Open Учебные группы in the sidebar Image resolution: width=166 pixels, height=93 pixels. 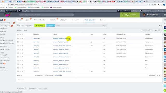click(5, 61)
